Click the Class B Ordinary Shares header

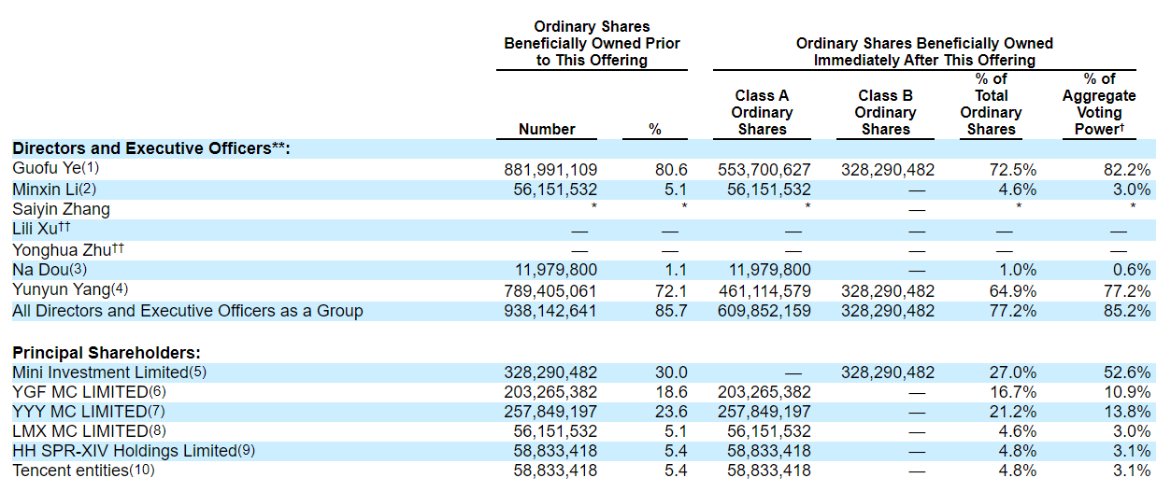coord(885,113)
